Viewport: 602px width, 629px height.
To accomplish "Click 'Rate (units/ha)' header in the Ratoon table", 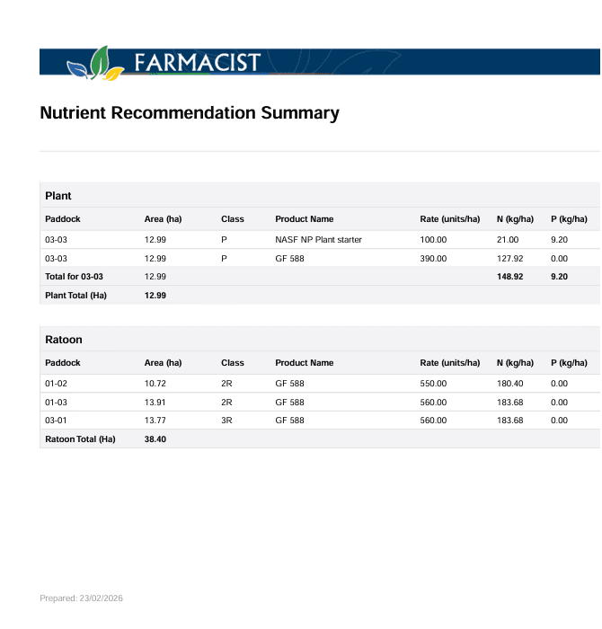I will pos(449,363).
